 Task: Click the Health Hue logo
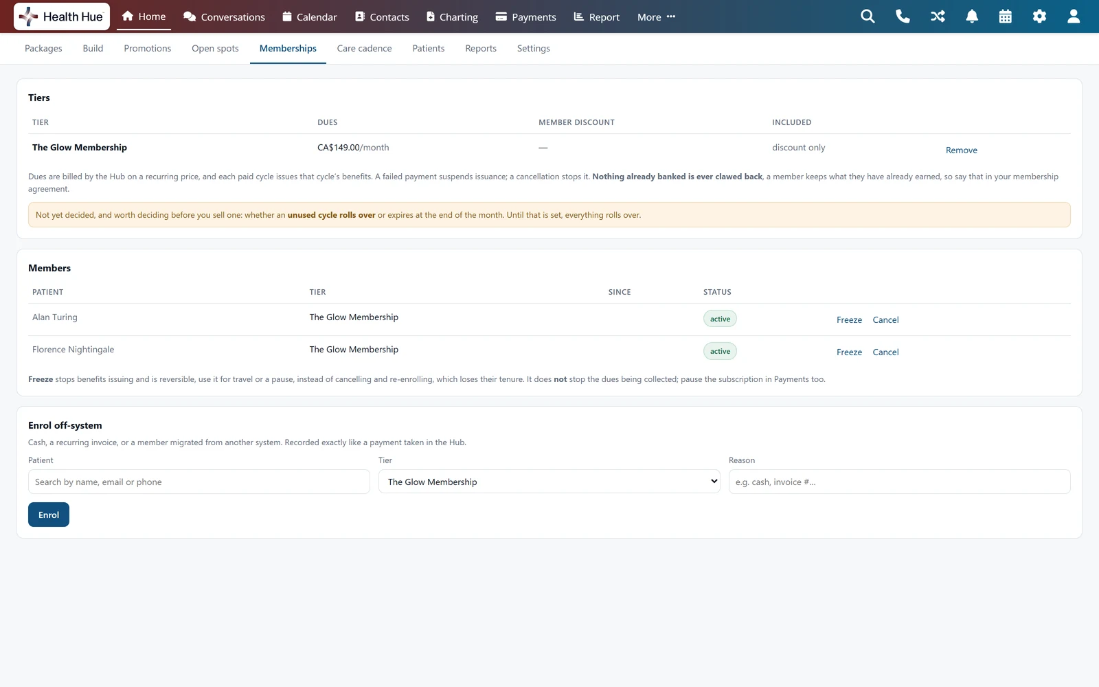click(x=62, y=16)
